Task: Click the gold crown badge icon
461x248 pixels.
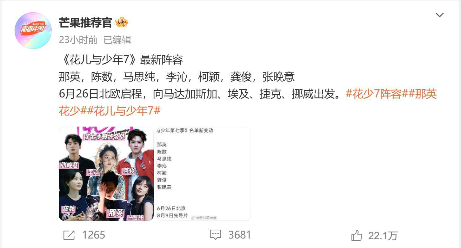Action: [x=122, y=22]
